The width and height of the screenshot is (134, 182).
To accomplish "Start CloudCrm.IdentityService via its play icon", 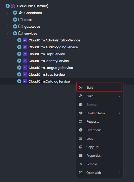I will click(x=19, y=61).
